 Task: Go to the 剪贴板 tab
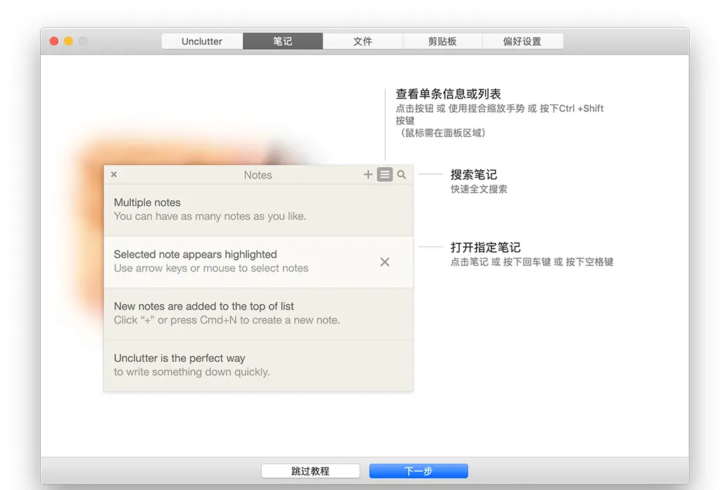click(x=442, y=41)
